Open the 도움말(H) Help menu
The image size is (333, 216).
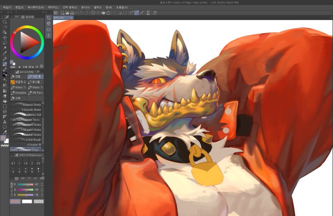(122, 7)
